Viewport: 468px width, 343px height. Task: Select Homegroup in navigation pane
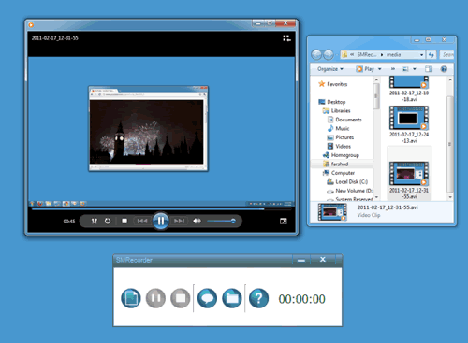pos(341,155)
